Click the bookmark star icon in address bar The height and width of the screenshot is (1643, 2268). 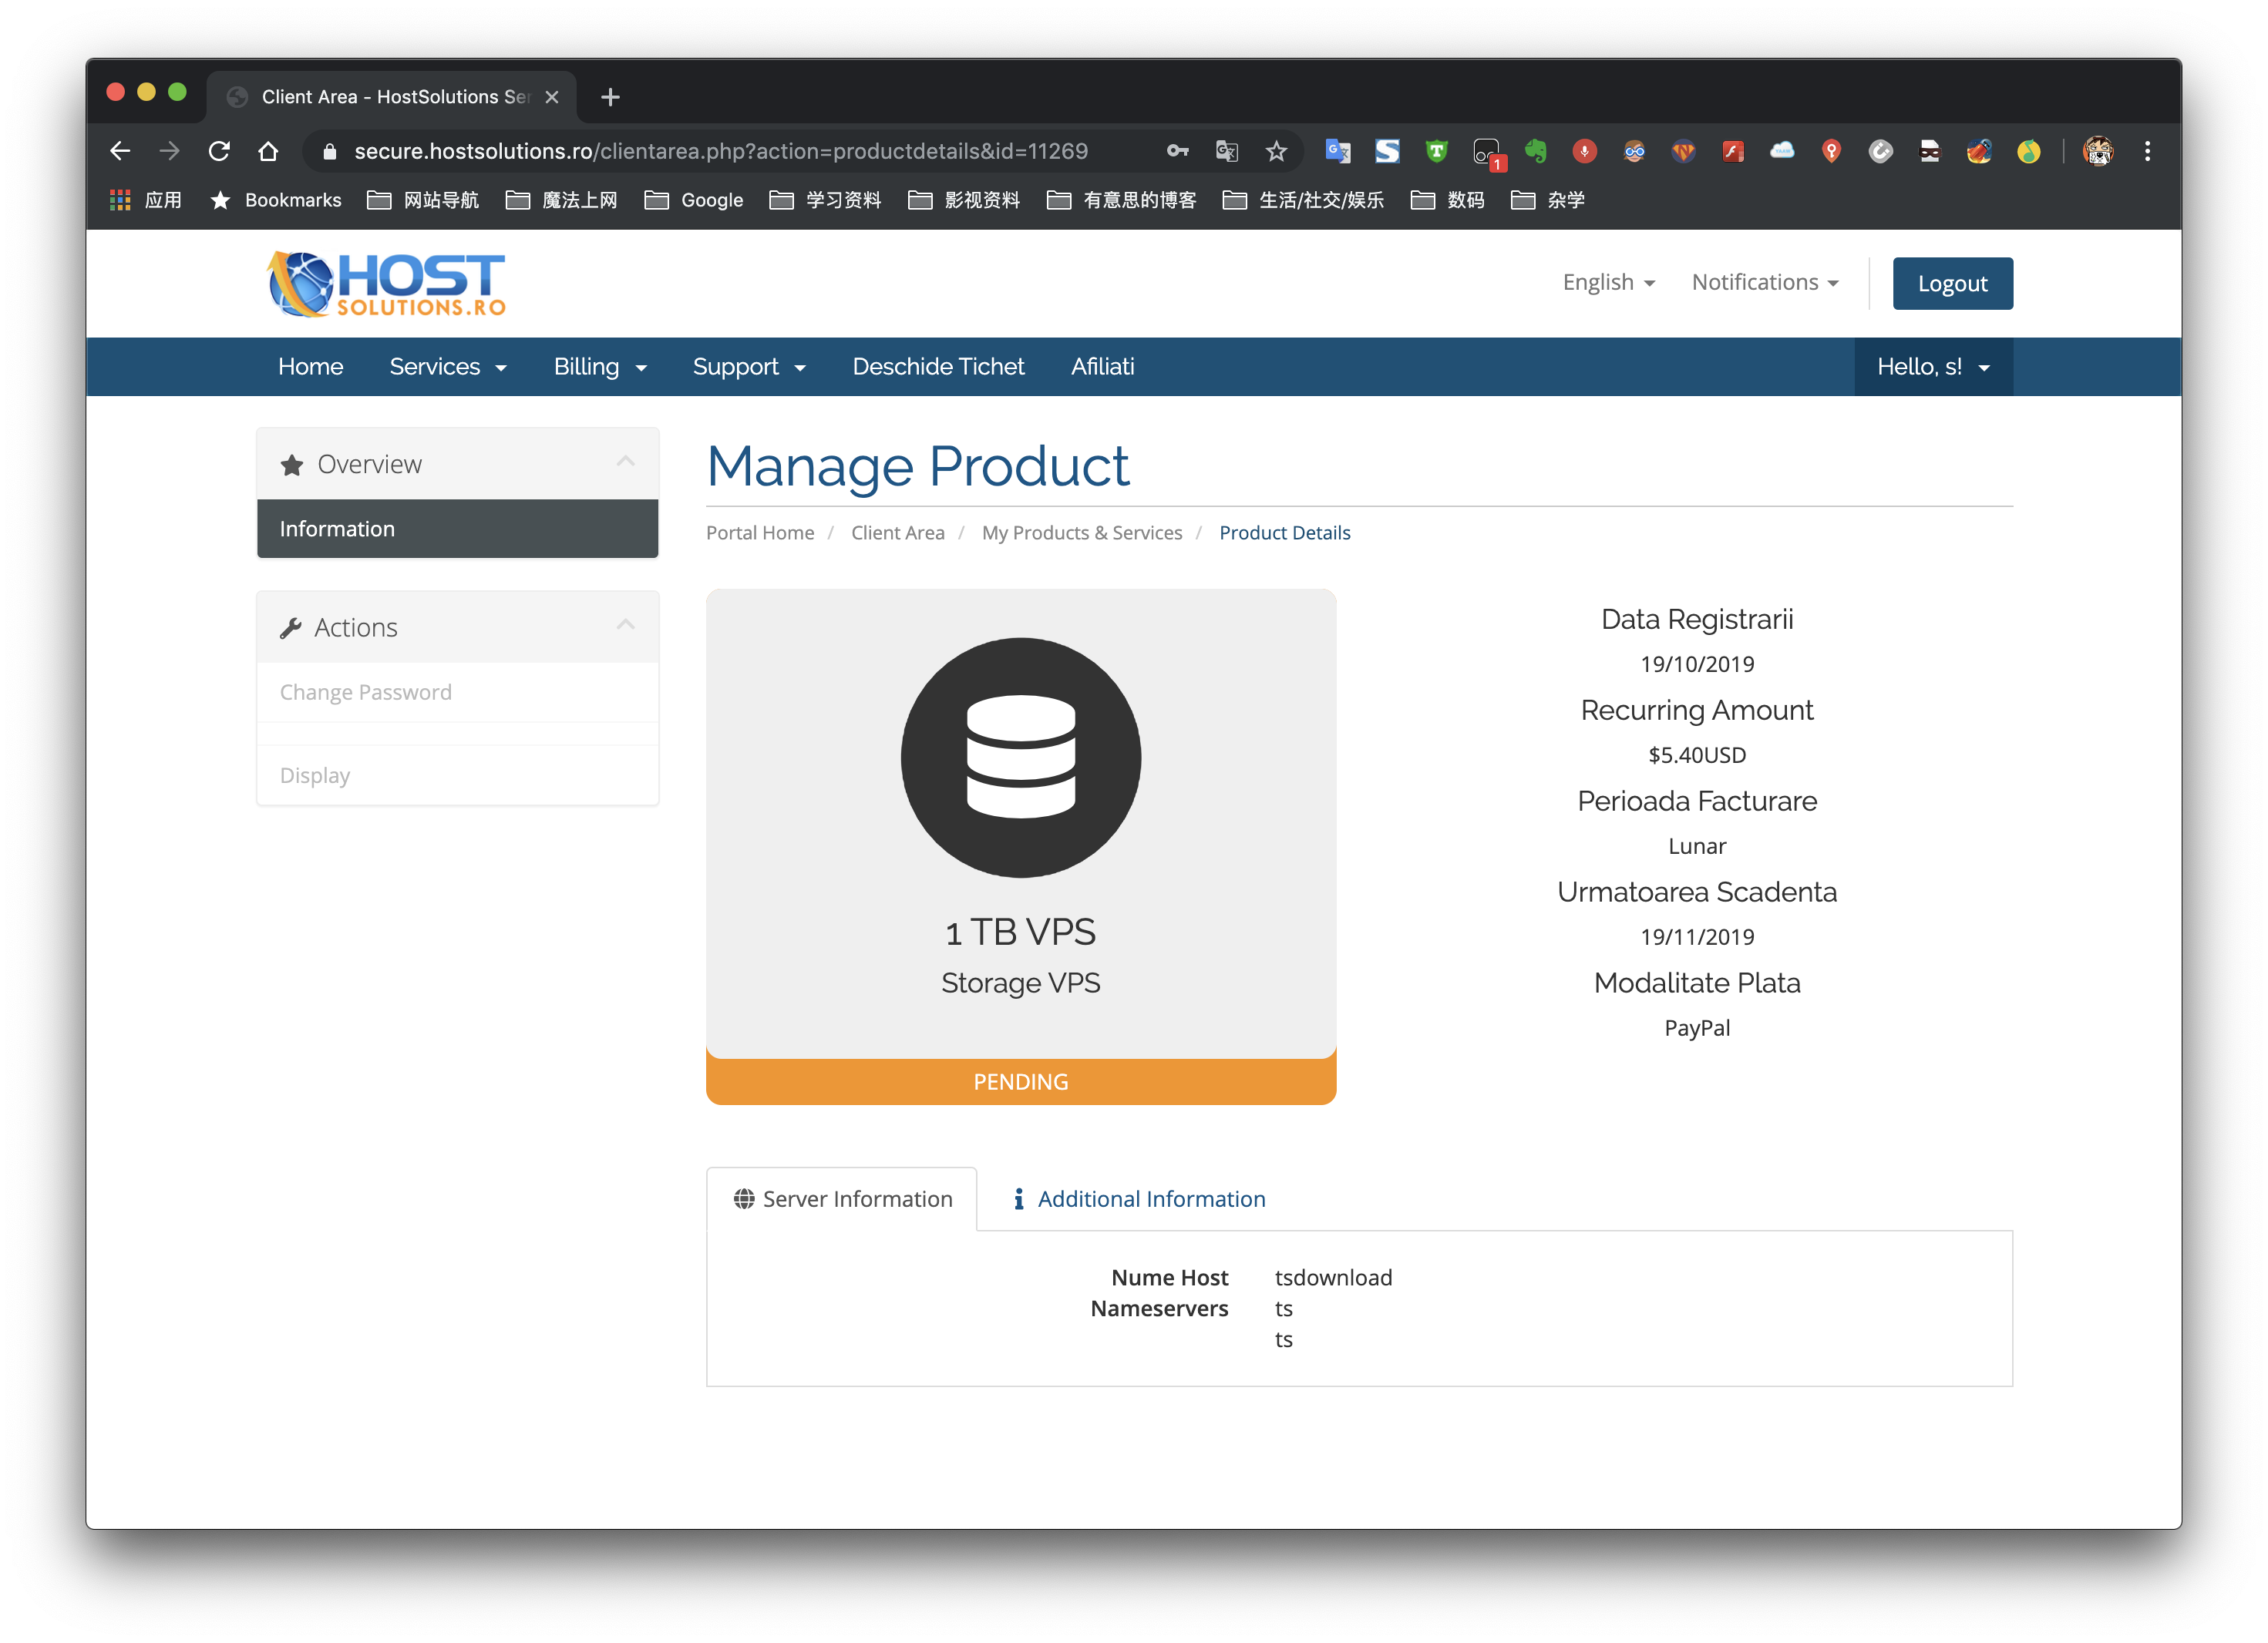1276,151
